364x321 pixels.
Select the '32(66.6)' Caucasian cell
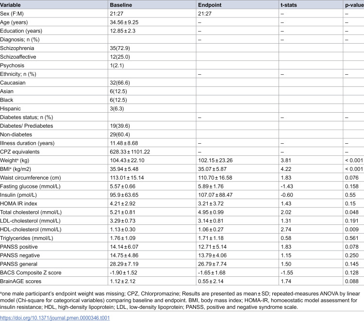click(x=120, y=83)
